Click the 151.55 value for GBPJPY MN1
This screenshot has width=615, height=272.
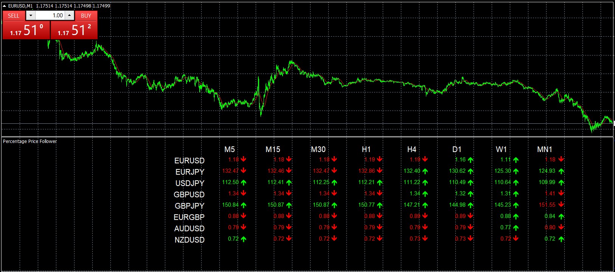coord(547,205)
